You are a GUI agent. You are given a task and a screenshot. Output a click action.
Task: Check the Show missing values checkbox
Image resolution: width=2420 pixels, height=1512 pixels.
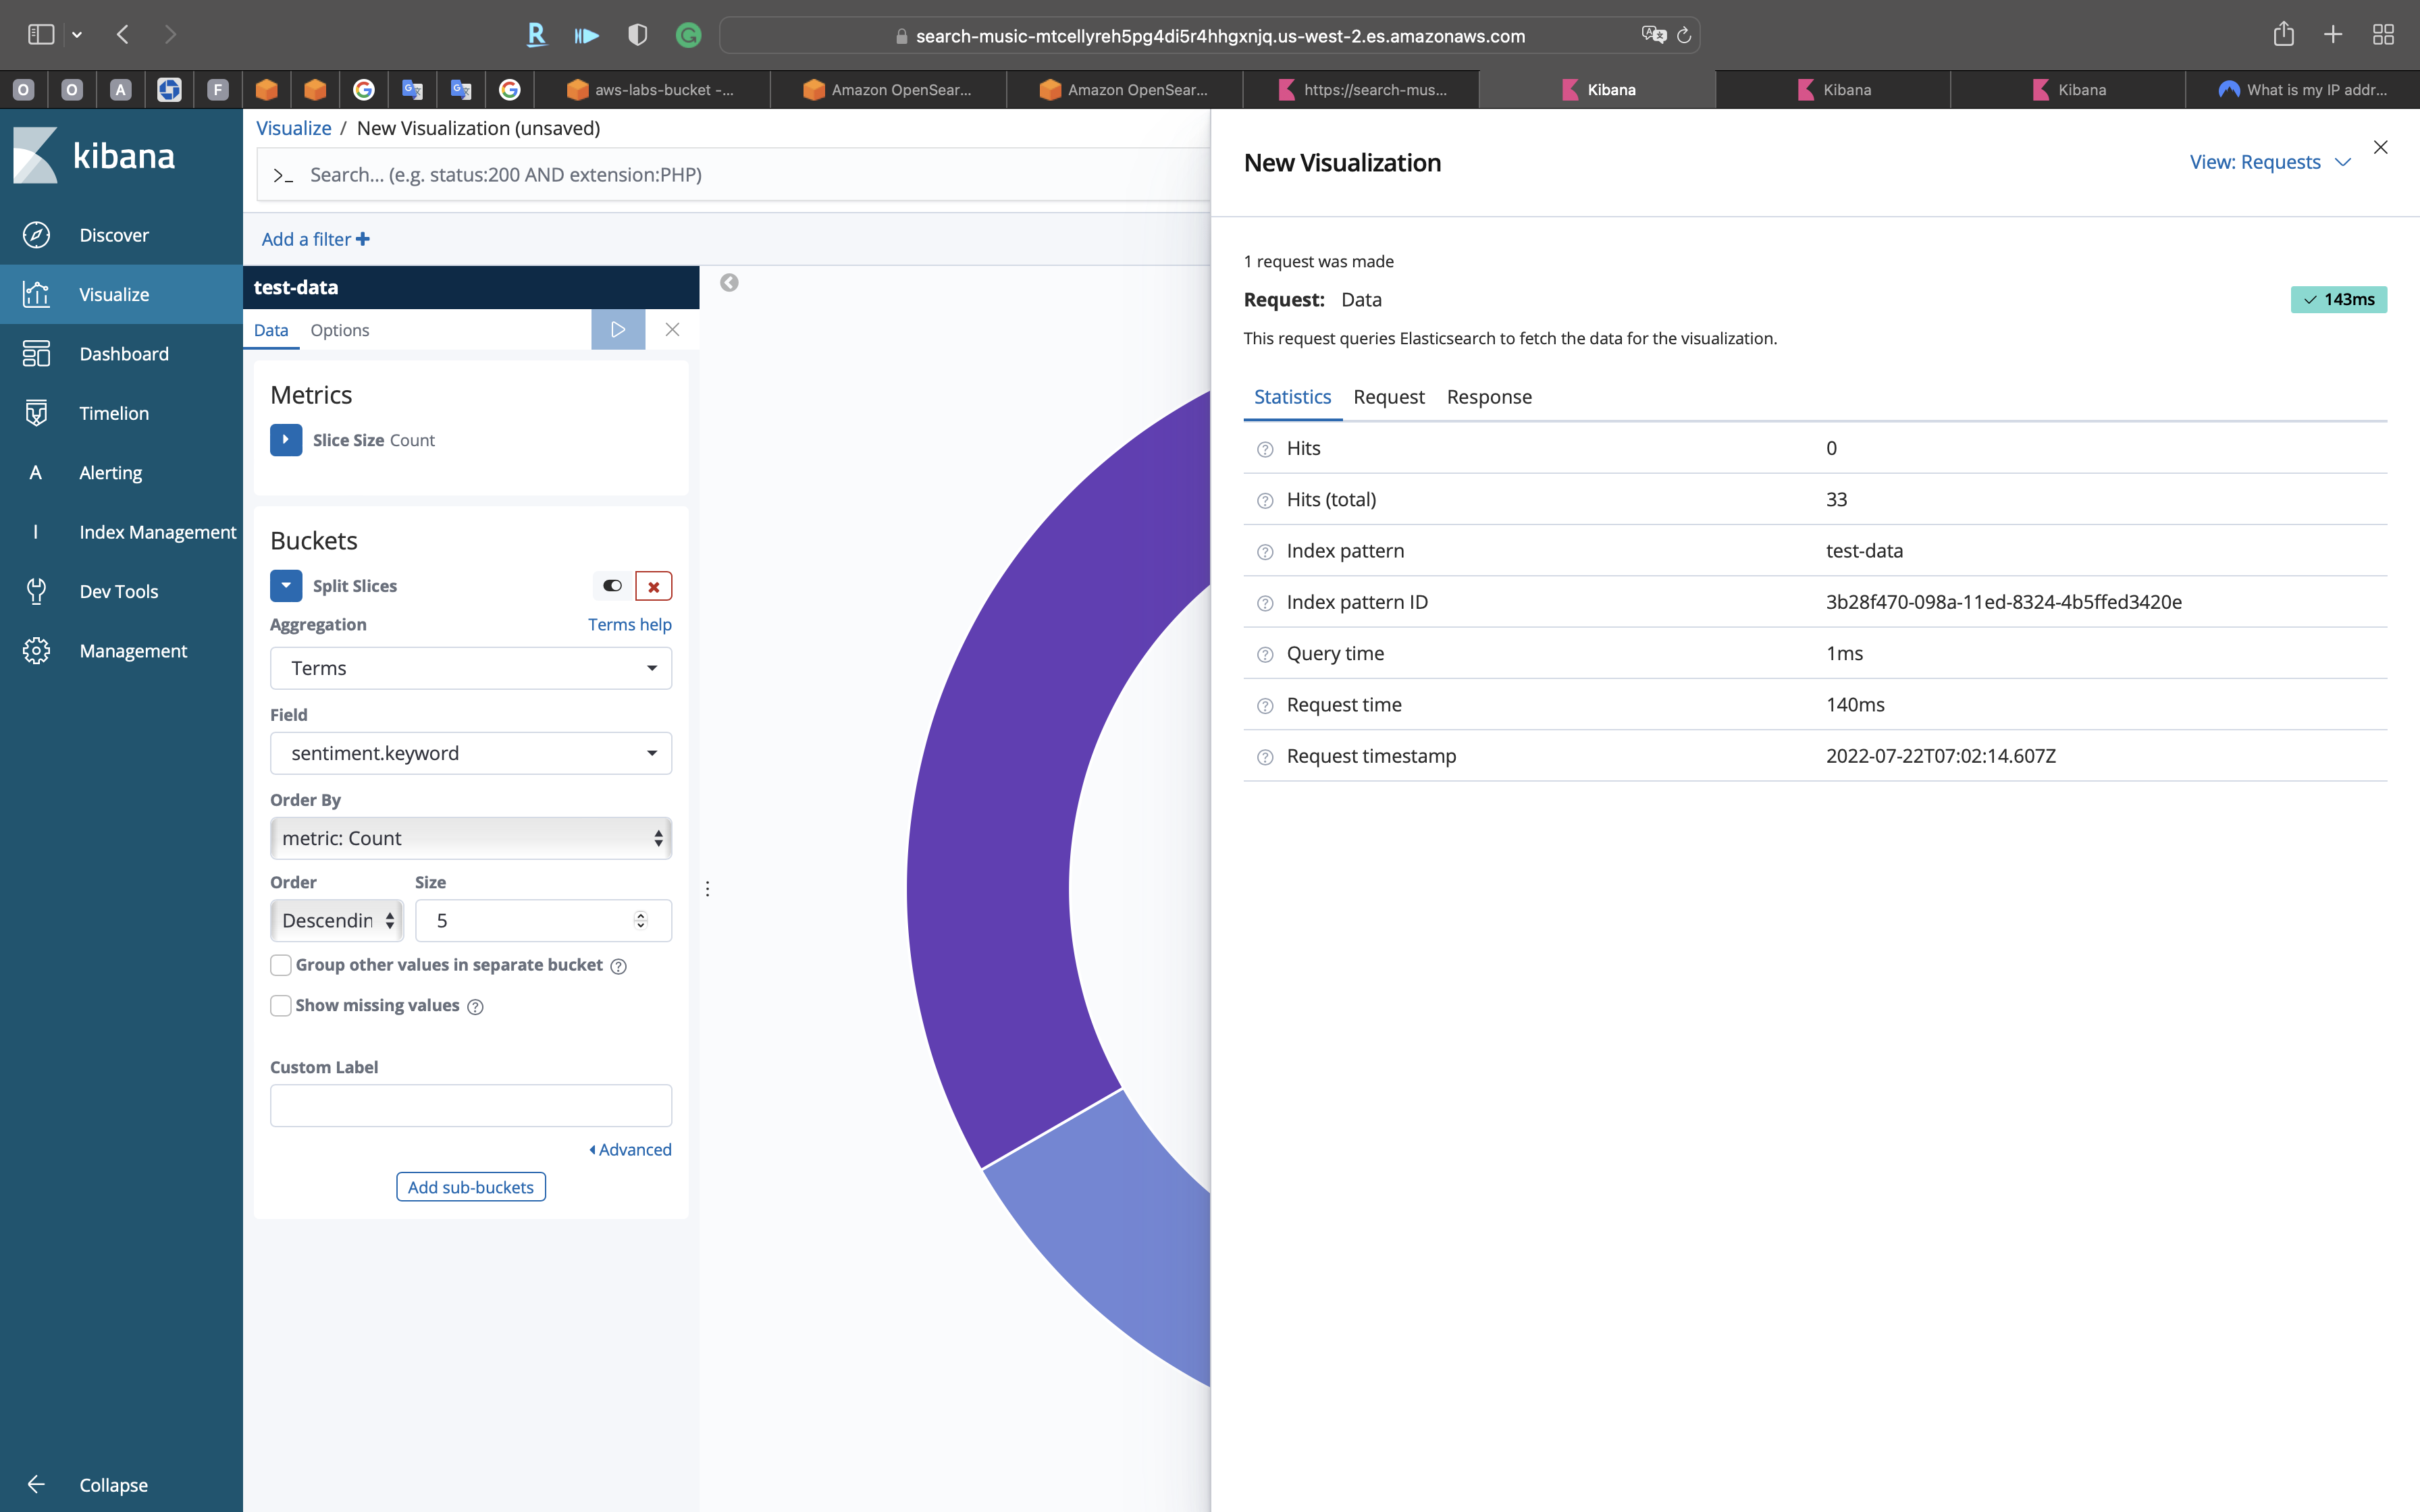pos(281,1005)
